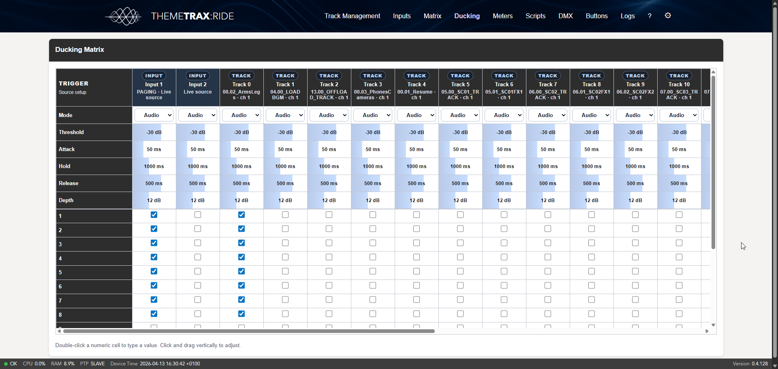The height and width of the screenshot is (369, 778).
Task: Click the green OK status indicator
Action: click(11, 364)
